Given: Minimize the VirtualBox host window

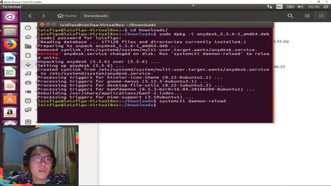Looking at the screenshot, I should pos(311,2).
